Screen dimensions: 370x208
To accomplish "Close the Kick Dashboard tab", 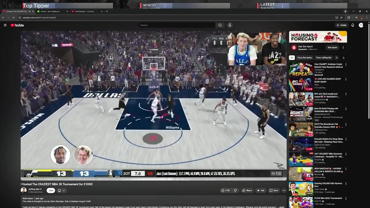I will pyautogui.click(x=67, y=12).
